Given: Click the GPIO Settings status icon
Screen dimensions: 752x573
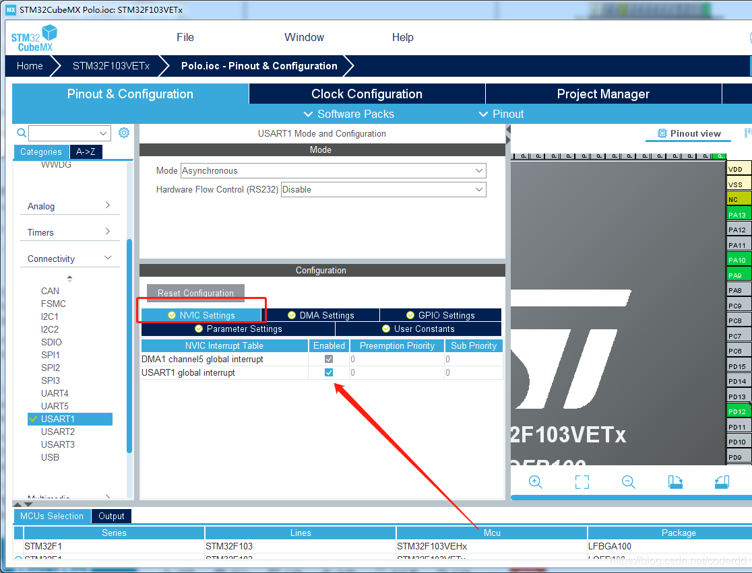Looking at the screenshot, I should tap(410, 315).
